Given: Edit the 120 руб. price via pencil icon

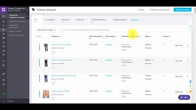Looking at the screenshot, I should click(153, 60).
